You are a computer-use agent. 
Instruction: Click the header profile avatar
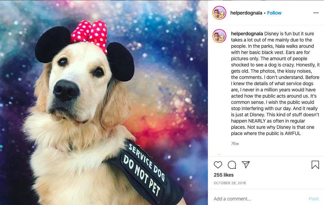click(x=219, y=13)
